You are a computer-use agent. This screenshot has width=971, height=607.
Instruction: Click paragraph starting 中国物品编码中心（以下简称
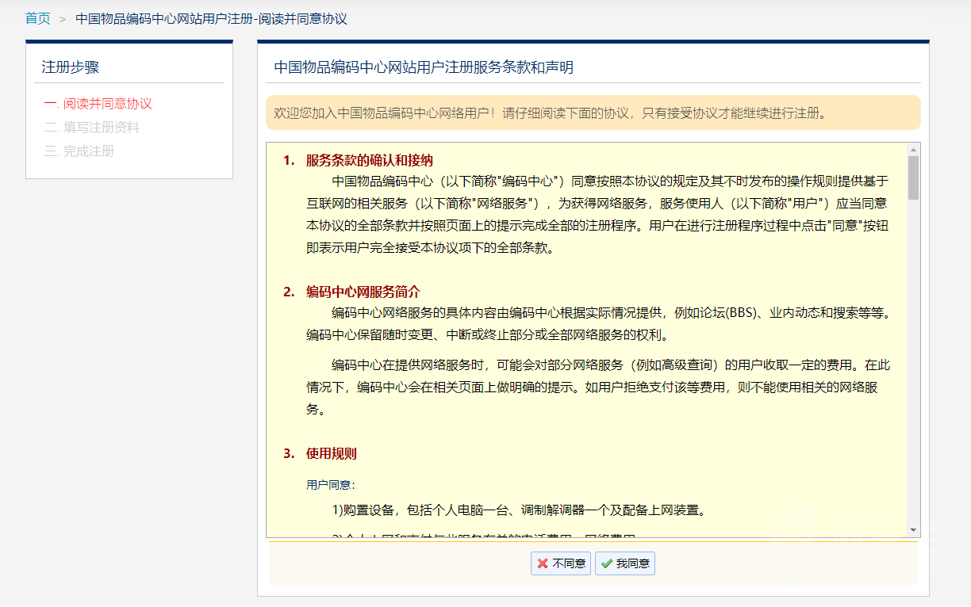pos(598,214)
